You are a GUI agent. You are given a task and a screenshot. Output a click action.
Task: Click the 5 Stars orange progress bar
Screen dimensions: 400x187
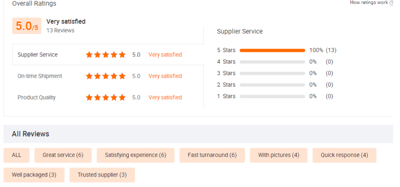(272, 50)
